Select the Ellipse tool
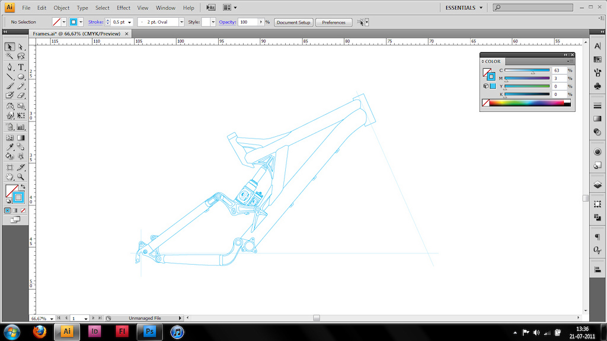607x341 pixels. (21, 76)
